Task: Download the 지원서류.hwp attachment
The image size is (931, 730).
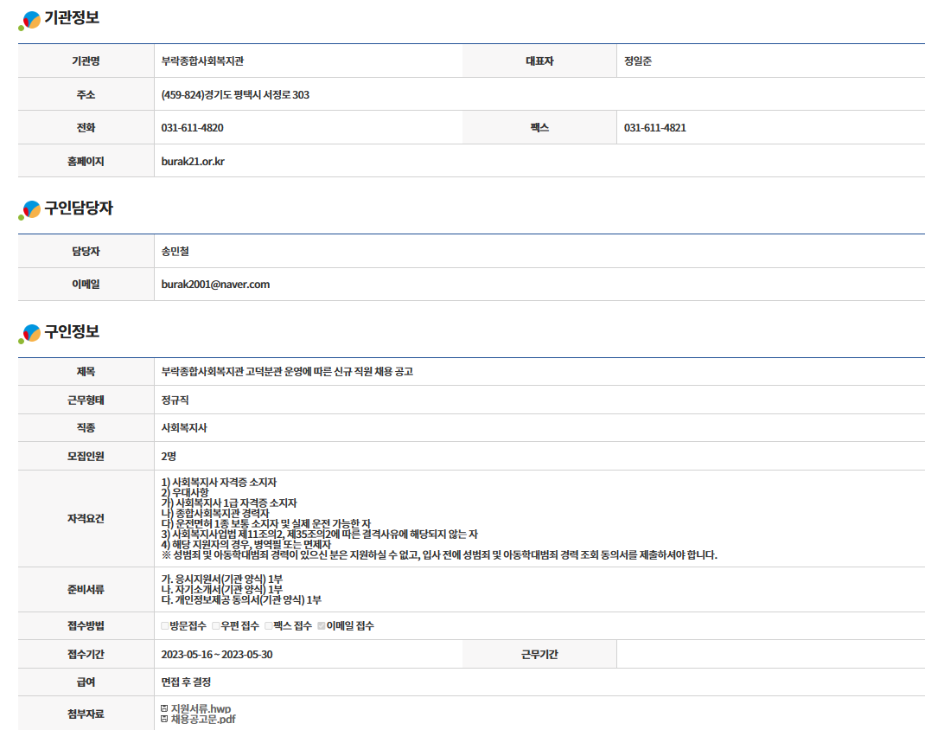Action: coord(201,708)
